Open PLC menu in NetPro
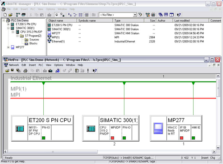The width and height of the screenshot is (223, 164). pos(41,65)
